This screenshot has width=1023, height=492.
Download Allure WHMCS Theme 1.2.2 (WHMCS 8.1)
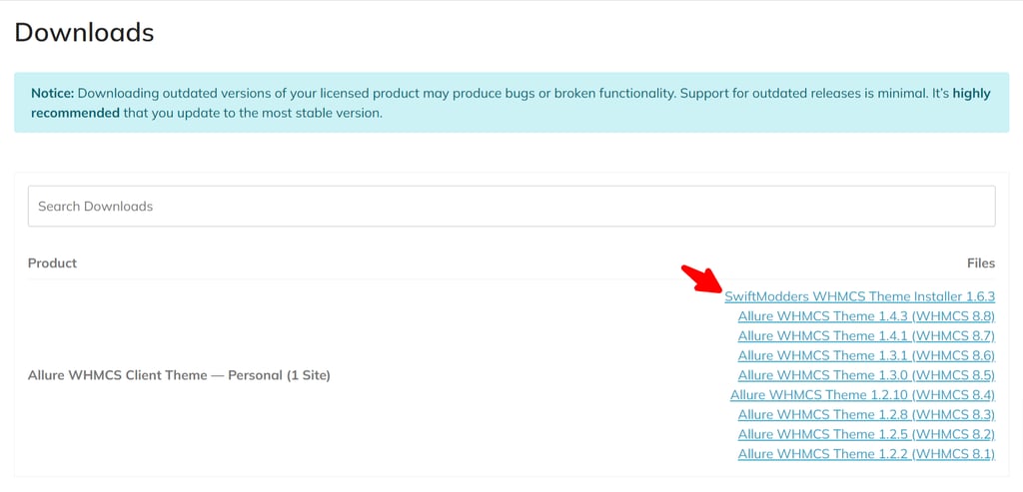coord(866,454)
